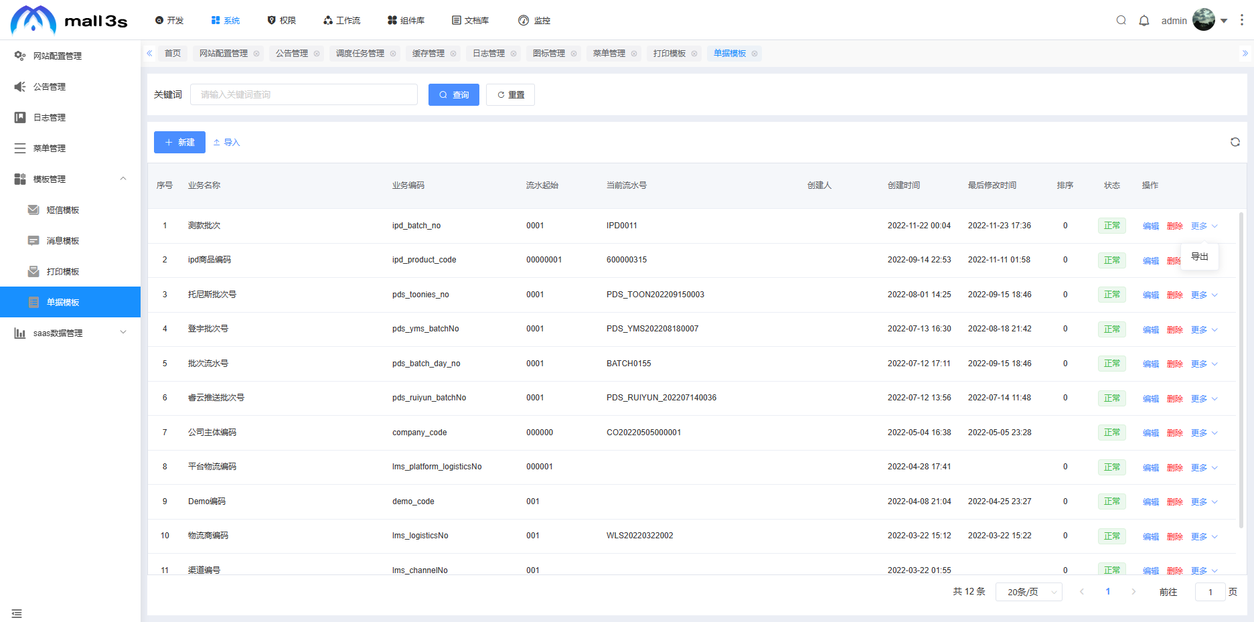Click the ipd_product_code cell

coord(424,260)
